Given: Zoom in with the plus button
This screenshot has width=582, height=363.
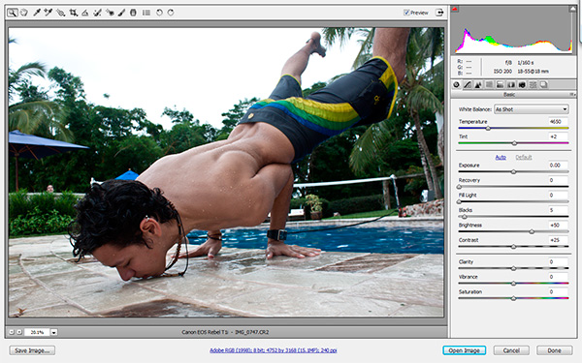Looking at the screenshot, I should (19, 332).
